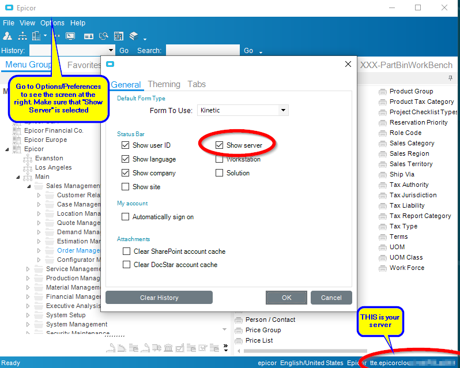The image size is (460, 368).
Task: Expand the System Setup folder
Action: pos(28,315)
